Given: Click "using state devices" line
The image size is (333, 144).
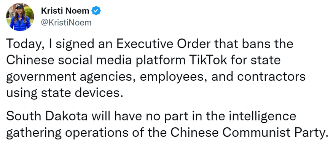Looking at the screenshot, I should coord(65,93).
